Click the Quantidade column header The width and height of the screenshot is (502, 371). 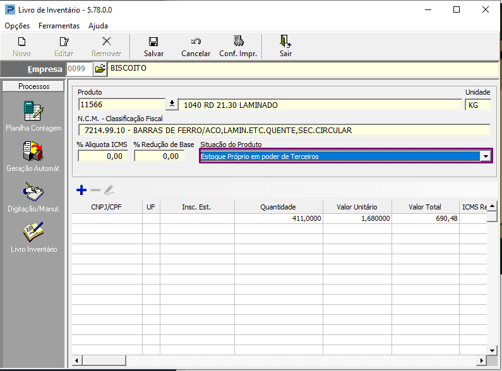(x=278, y=207)
